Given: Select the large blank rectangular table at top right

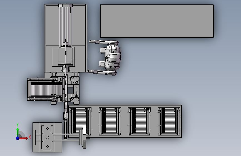Looking at the screenshot, I should coord(157,21).
